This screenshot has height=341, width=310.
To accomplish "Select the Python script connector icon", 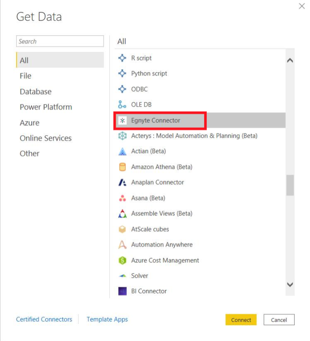I will 122,74.
